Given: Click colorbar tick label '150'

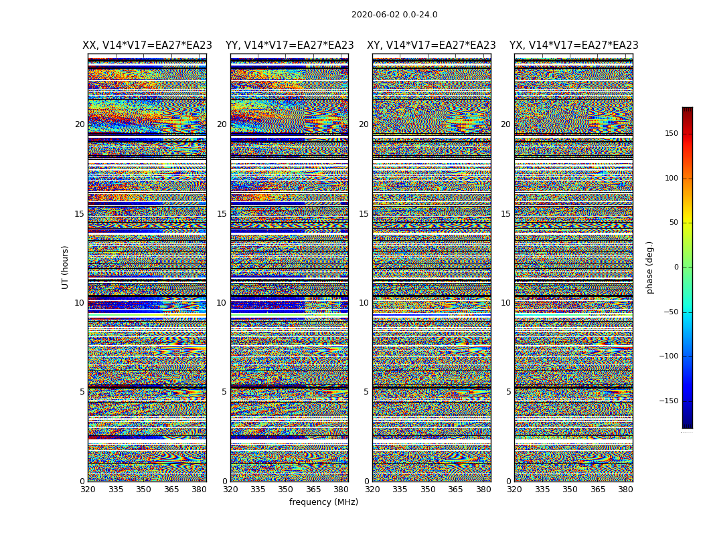Looking at the screenshot, I should 672,133.
